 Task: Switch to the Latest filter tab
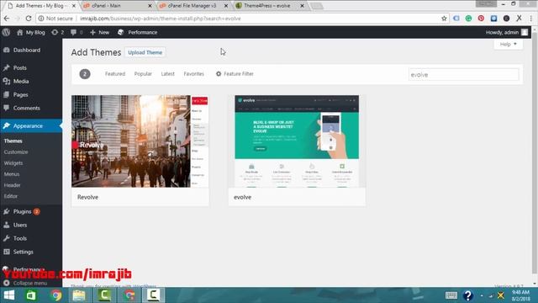[168, 74]
